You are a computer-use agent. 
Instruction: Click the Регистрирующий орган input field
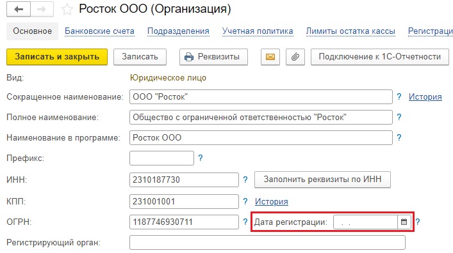point(267,242)
